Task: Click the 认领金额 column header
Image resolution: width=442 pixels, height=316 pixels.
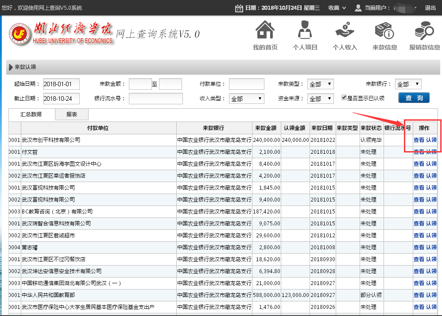Action: 295,128
